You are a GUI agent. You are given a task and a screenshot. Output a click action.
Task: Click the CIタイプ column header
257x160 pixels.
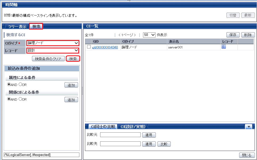144,42
